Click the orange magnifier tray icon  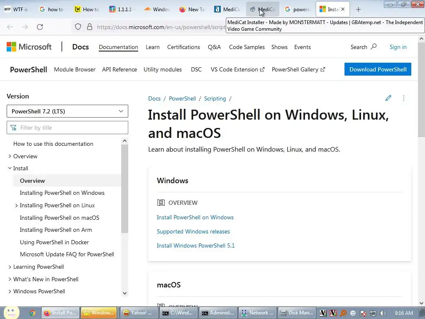343,313
